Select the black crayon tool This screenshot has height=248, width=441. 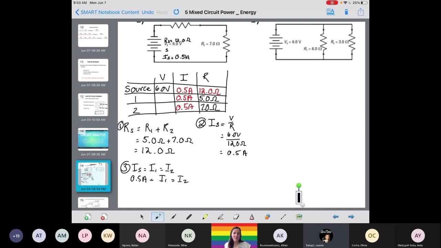pyautogui.click(x=189, y=217)
